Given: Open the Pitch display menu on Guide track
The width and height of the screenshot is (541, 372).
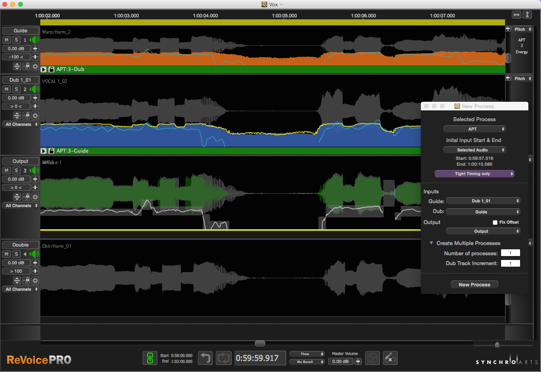Looking at the screenshot, I should [x=522, y=29].
